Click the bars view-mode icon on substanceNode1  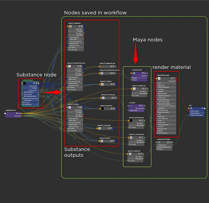(x=37, y=83)
